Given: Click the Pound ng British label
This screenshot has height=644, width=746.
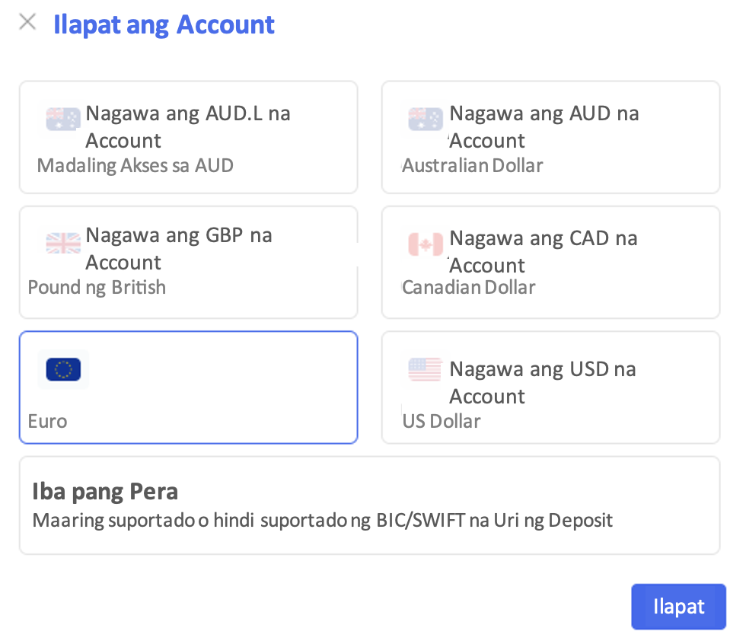Looking at the screenshot, I should [x=97, y=288].
